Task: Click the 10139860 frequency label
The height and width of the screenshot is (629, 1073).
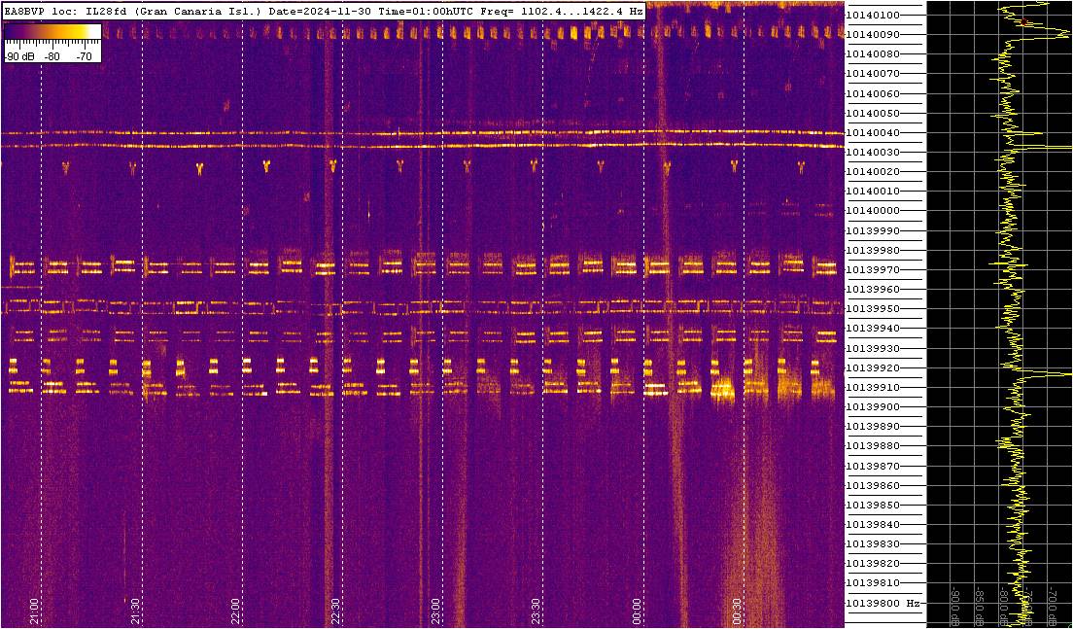Action: pyautogui.click(x=873, y=486)
